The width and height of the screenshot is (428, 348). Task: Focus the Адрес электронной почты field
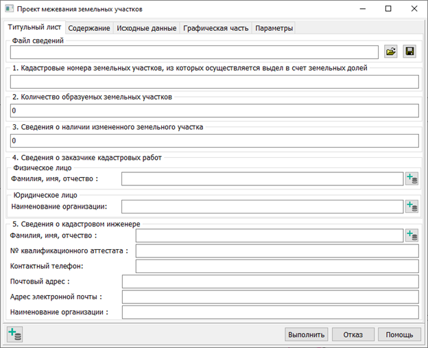tap(270, 297)
